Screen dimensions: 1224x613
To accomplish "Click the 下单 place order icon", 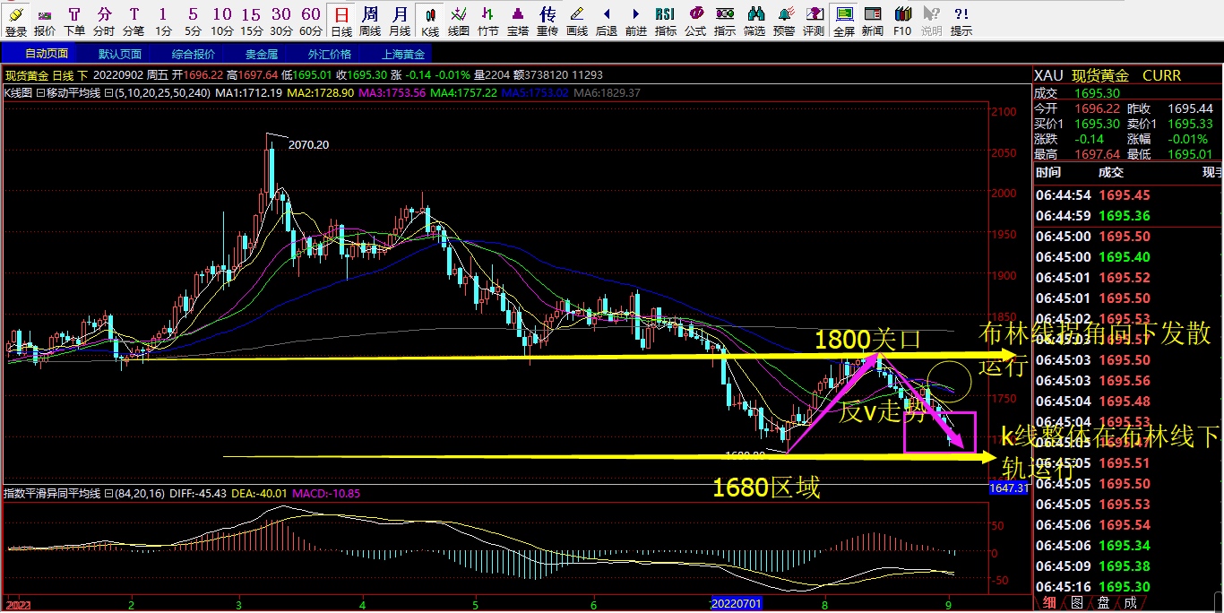I will tap(74, 20).
